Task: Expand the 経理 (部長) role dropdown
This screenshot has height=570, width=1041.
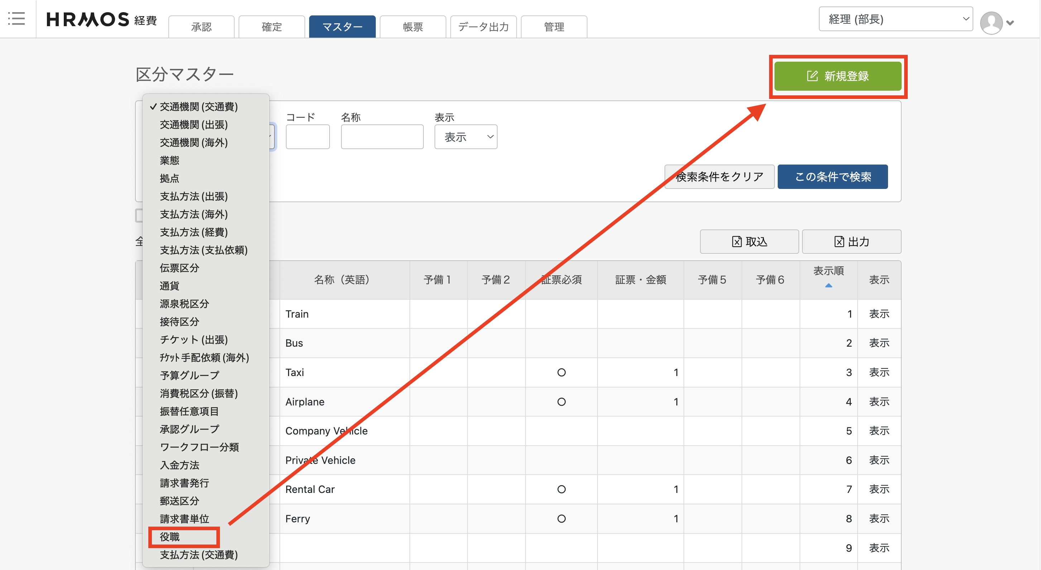Action: (x=896, y=19)
